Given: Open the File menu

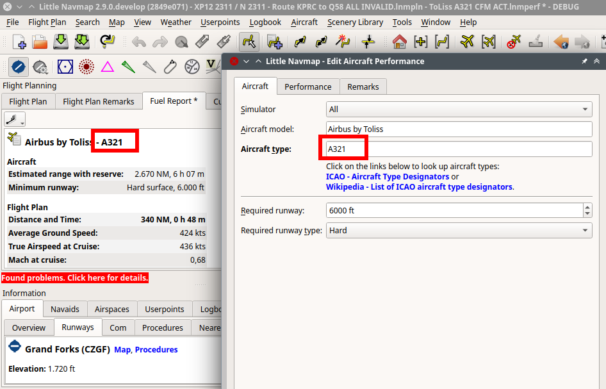Looking at the screenshot, I should point(13,22).
